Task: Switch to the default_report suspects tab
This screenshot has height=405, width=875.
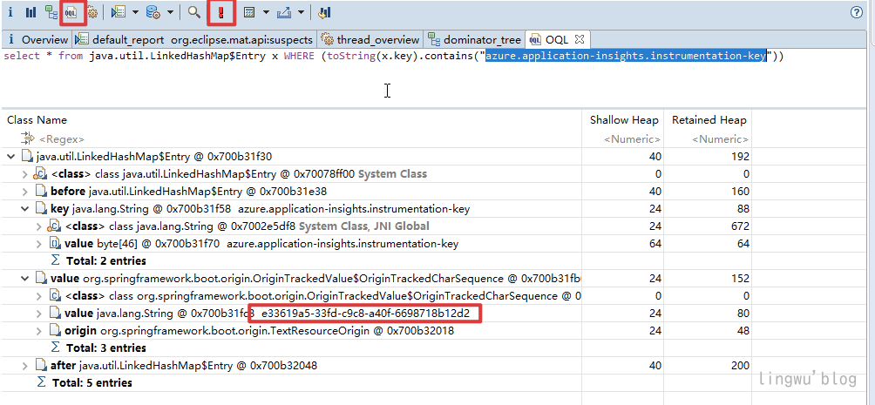Action: (195, 39)
